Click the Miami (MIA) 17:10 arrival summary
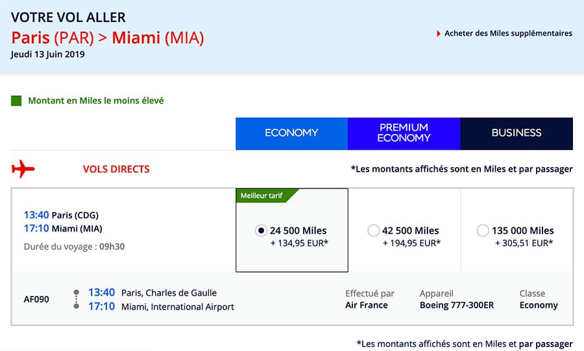This screenshot has height=351, width=584. point(63,229)
